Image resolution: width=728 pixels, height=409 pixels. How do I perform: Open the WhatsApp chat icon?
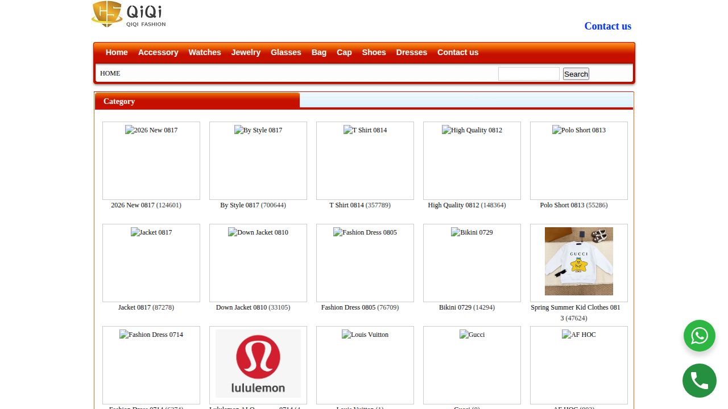click(699, 336)
